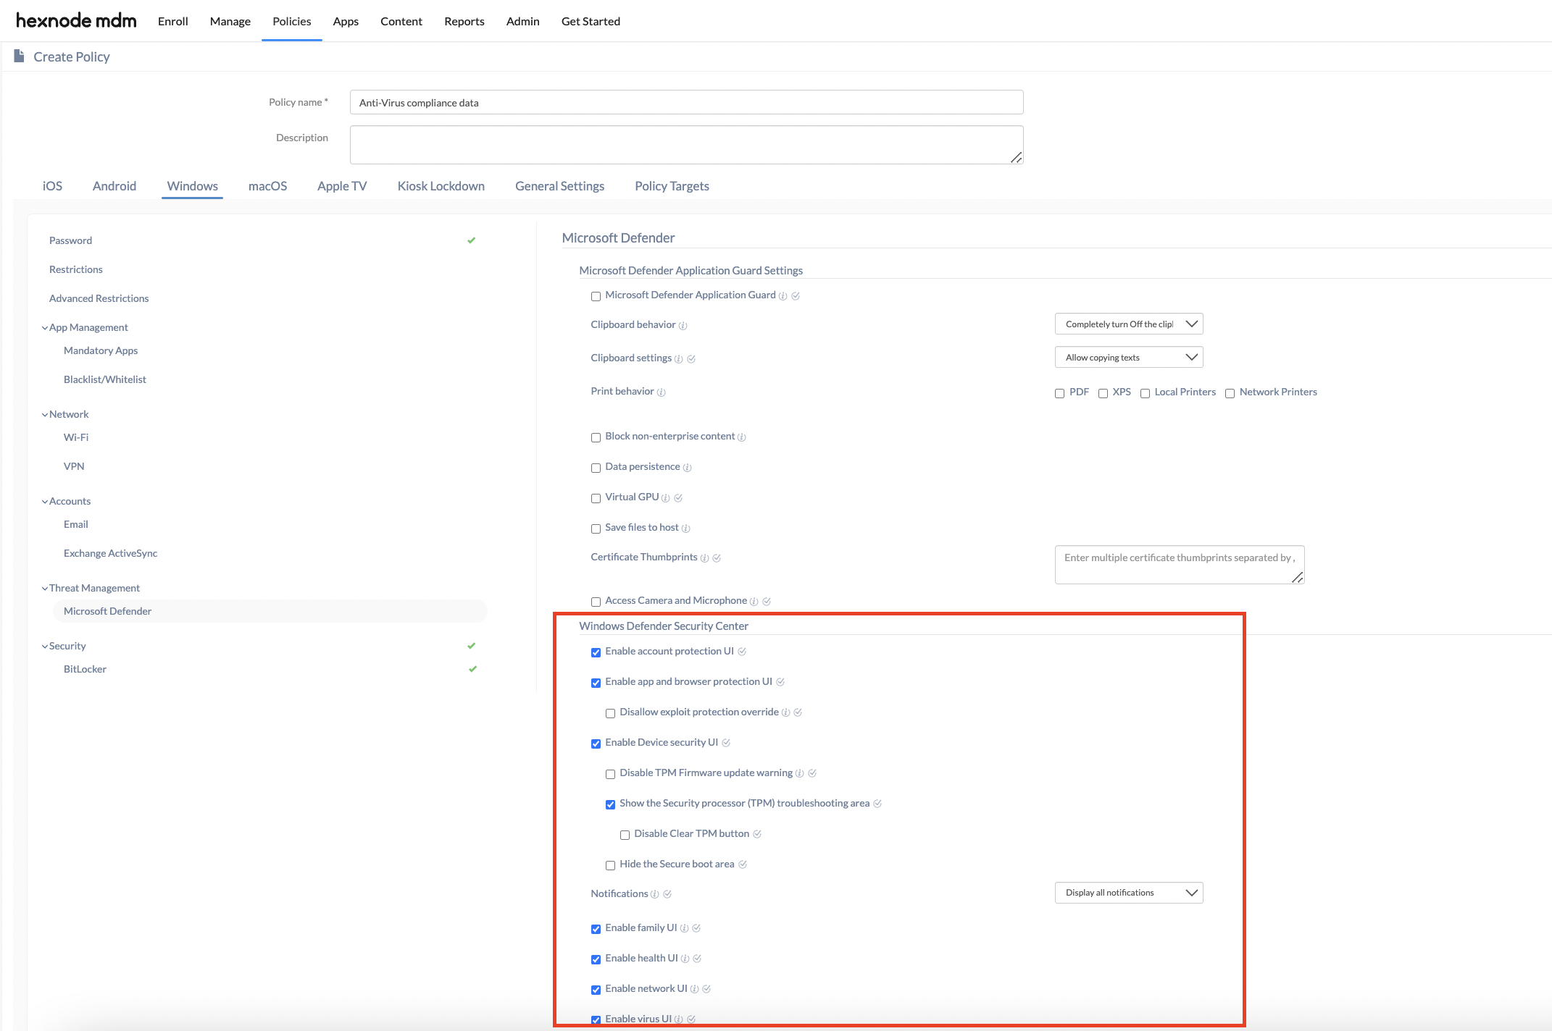The height and width of the screenshot is (1031, 1552).
Task: Click check-circle icon beside Microsoft Defender Application Guard
Action: pyautogui.click(x=796, y=296)
